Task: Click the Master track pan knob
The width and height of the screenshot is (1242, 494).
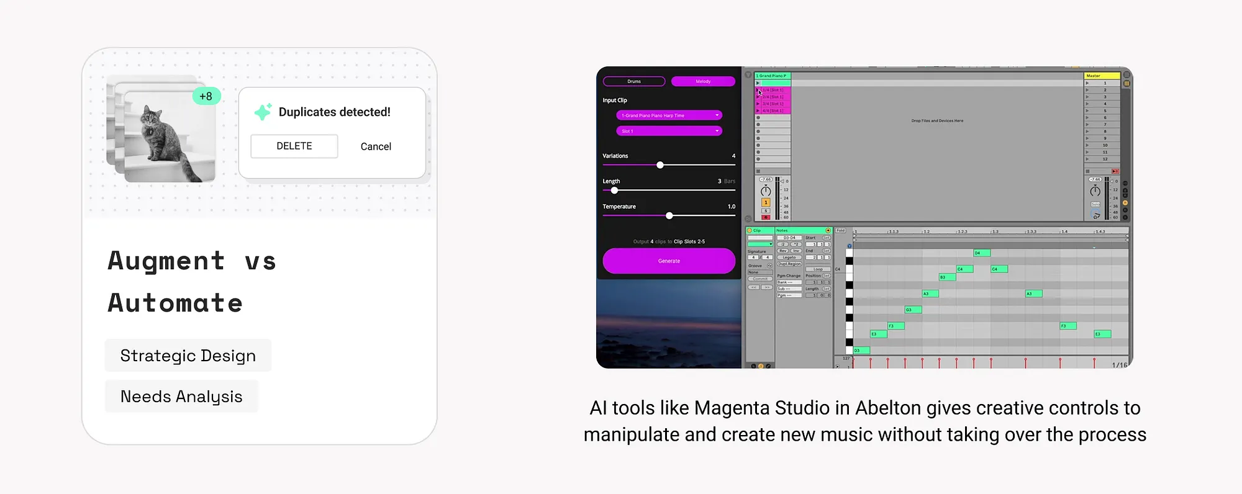Action: [x=1095, y=191]
